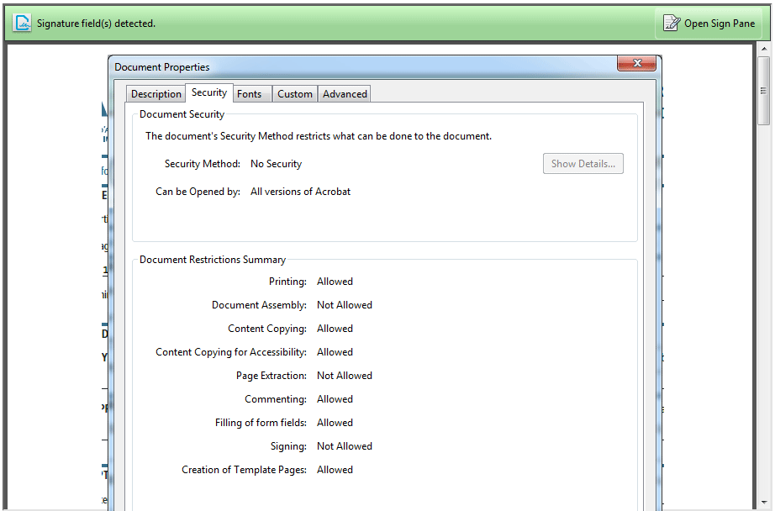This screenshot has height=511, width=775.
Task: Click the scrollbar thumb on the right edge
Action: pyautogui.click(x=763, y=88)
